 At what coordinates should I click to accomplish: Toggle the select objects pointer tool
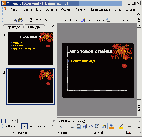[24, 126]
